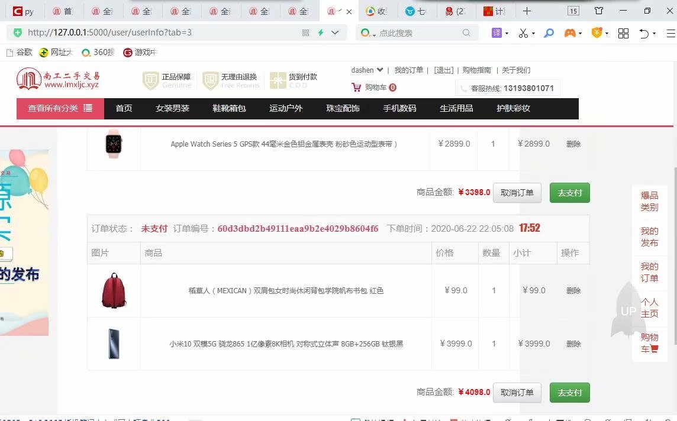Delete the 小米10 order item

click(573, 344)
